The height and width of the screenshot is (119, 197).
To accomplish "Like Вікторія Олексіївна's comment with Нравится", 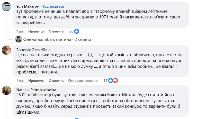I will click(36, 81).
